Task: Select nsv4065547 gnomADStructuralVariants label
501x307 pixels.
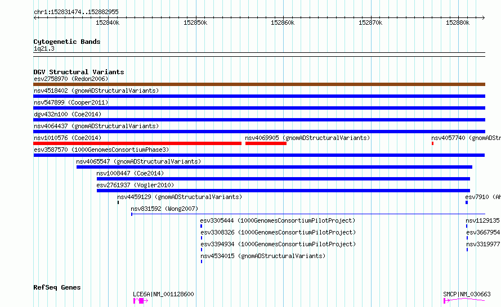Action: click(138, 161)
